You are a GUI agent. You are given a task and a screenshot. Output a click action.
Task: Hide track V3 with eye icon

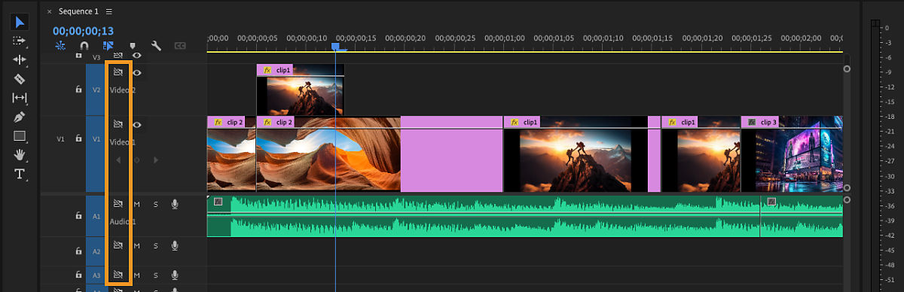pyautogui.click(x=137, y=56)
